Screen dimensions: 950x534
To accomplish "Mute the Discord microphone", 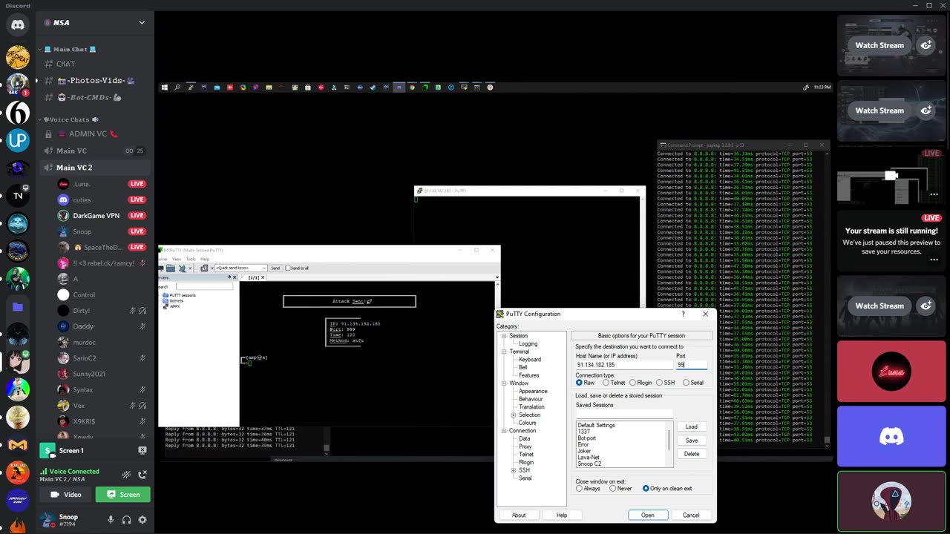I will tap(111, 520).
